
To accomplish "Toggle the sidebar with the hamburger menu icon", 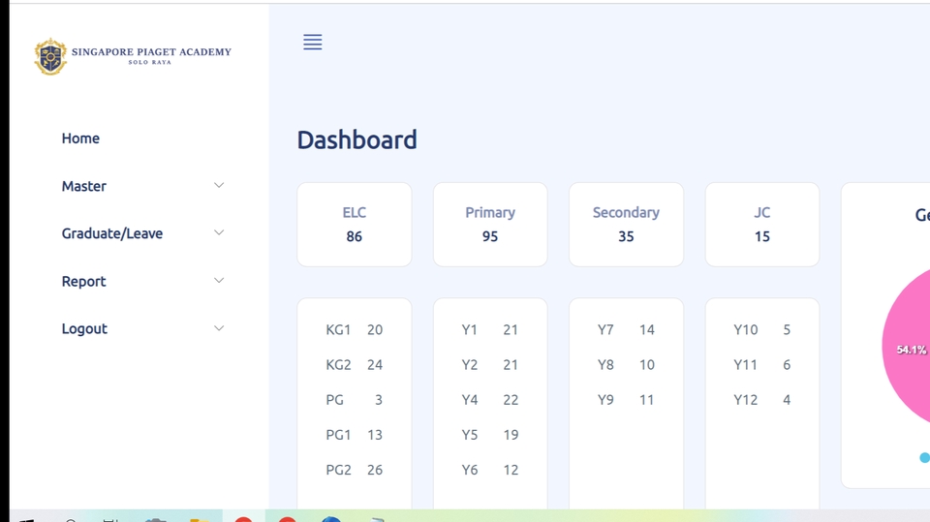I will coord(313,42).
